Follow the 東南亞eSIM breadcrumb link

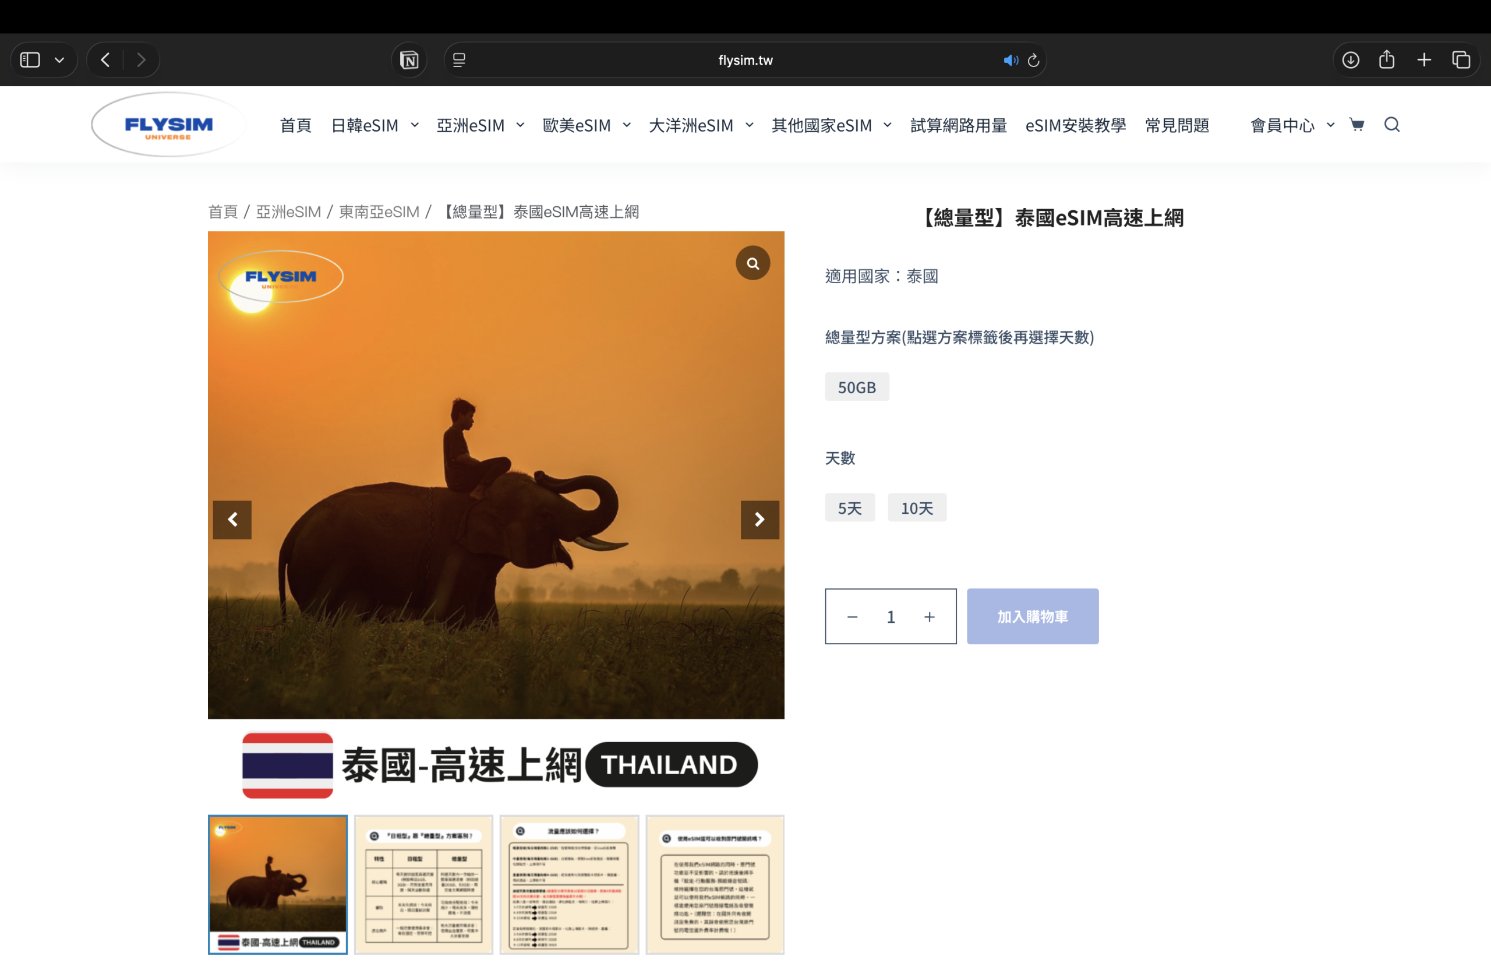pyautogui.click(x=379, y=212)
